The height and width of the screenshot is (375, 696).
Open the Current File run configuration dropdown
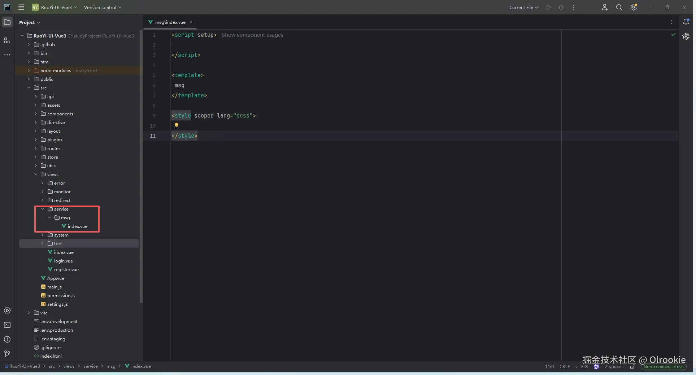[x=524, y=7]
